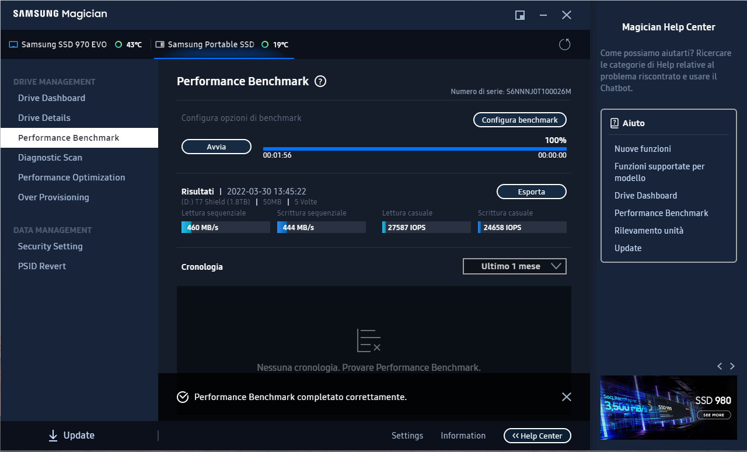Start benchmark with Avvia button

pyautogui.click(x=217, y=147)
